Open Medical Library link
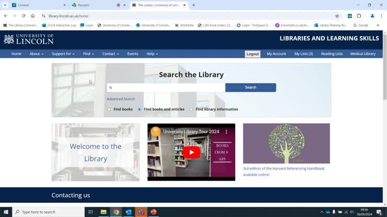Viewport: 387px width, 217px height. point(363,54)
